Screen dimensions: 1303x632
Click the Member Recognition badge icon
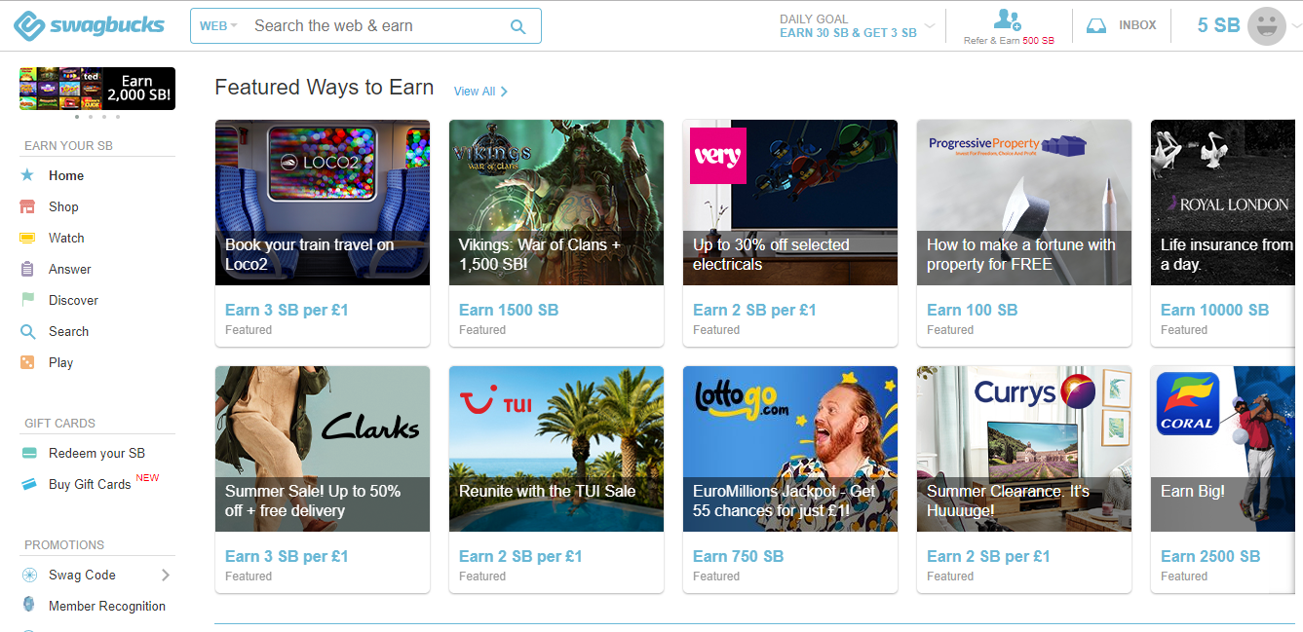pyautogui.click(x=29, y=605)
